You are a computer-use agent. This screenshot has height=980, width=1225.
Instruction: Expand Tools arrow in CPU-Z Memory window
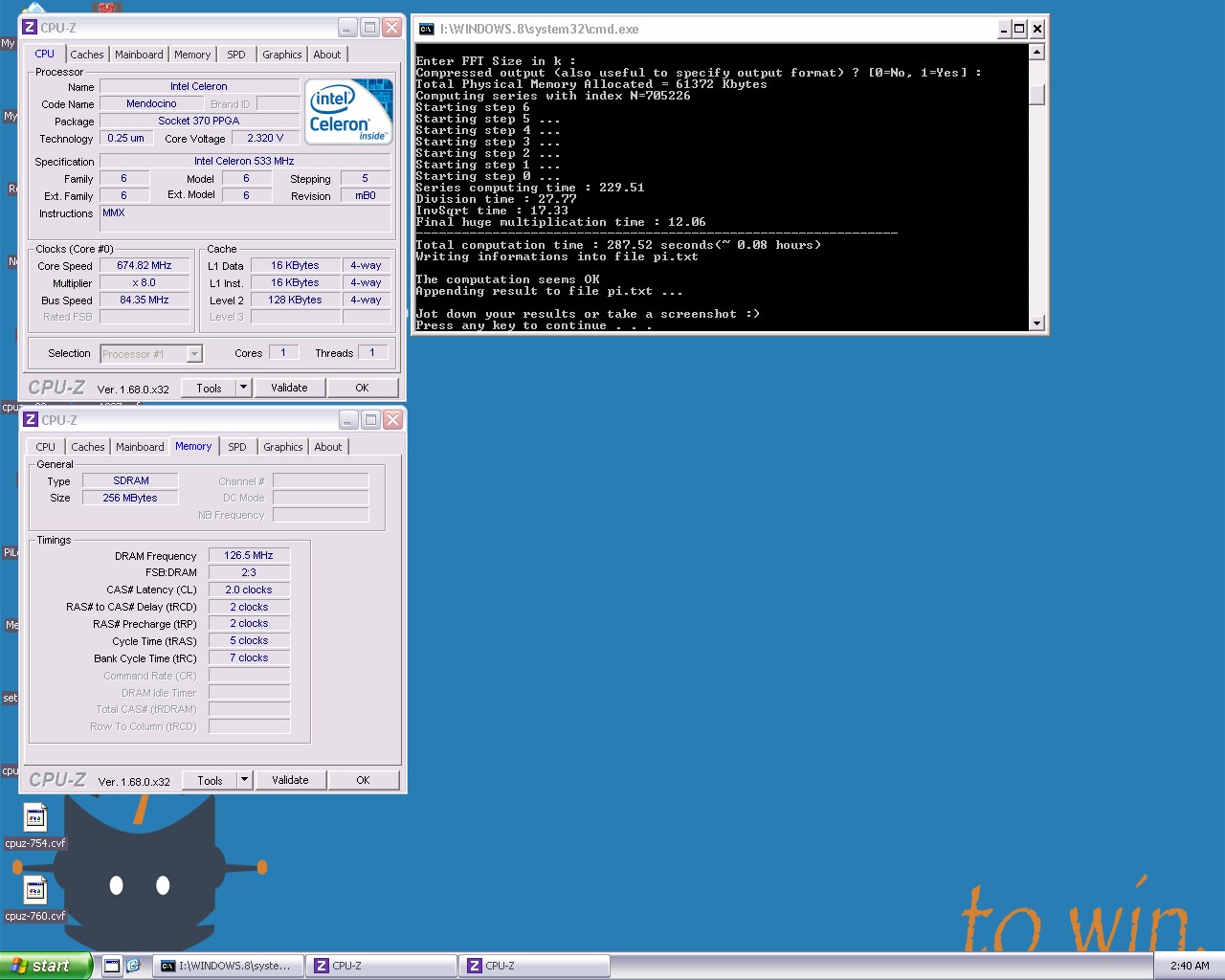click(244, 780)
